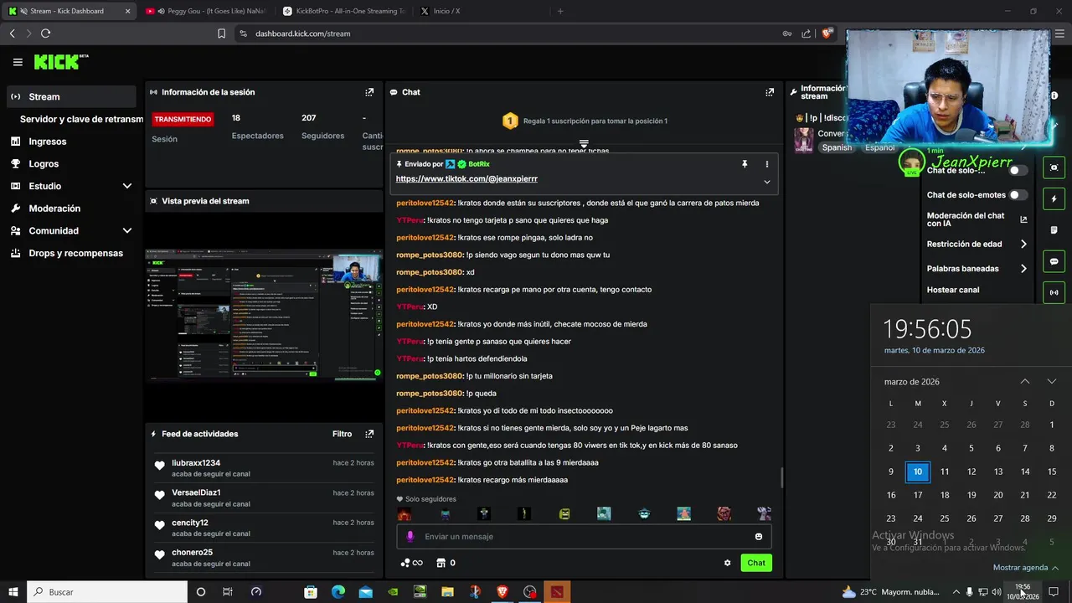Click the green Chat send button
The image size is (1072, 603).
[756, 563]
